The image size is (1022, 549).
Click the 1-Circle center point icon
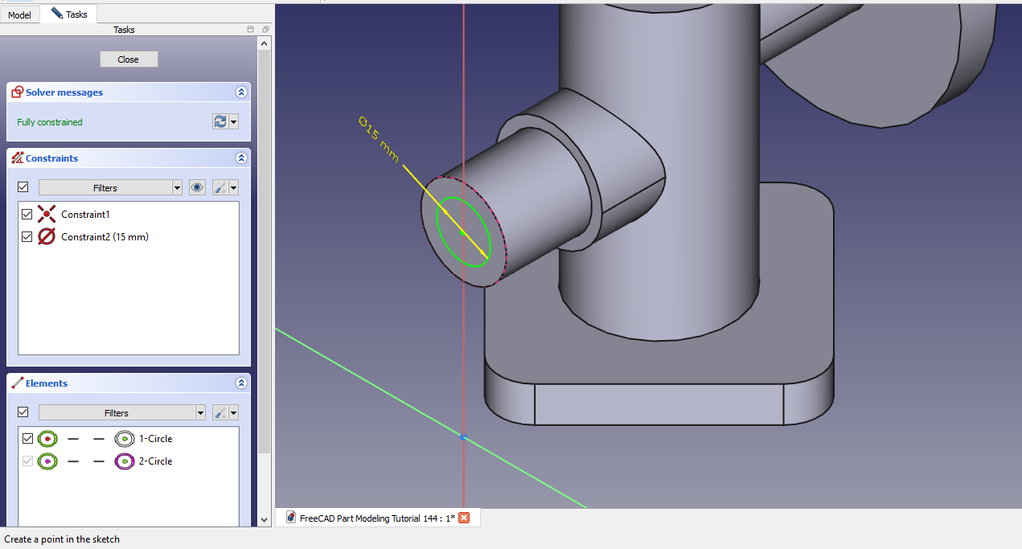pos(47,439)
